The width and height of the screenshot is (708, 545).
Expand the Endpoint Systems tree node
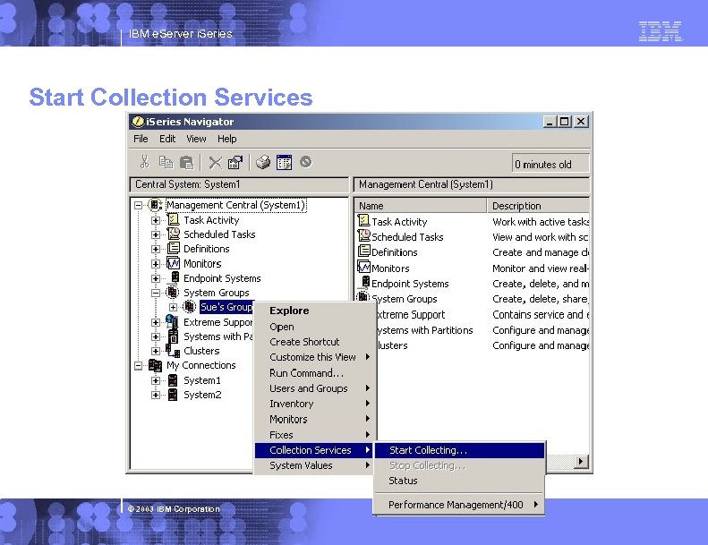156,278
